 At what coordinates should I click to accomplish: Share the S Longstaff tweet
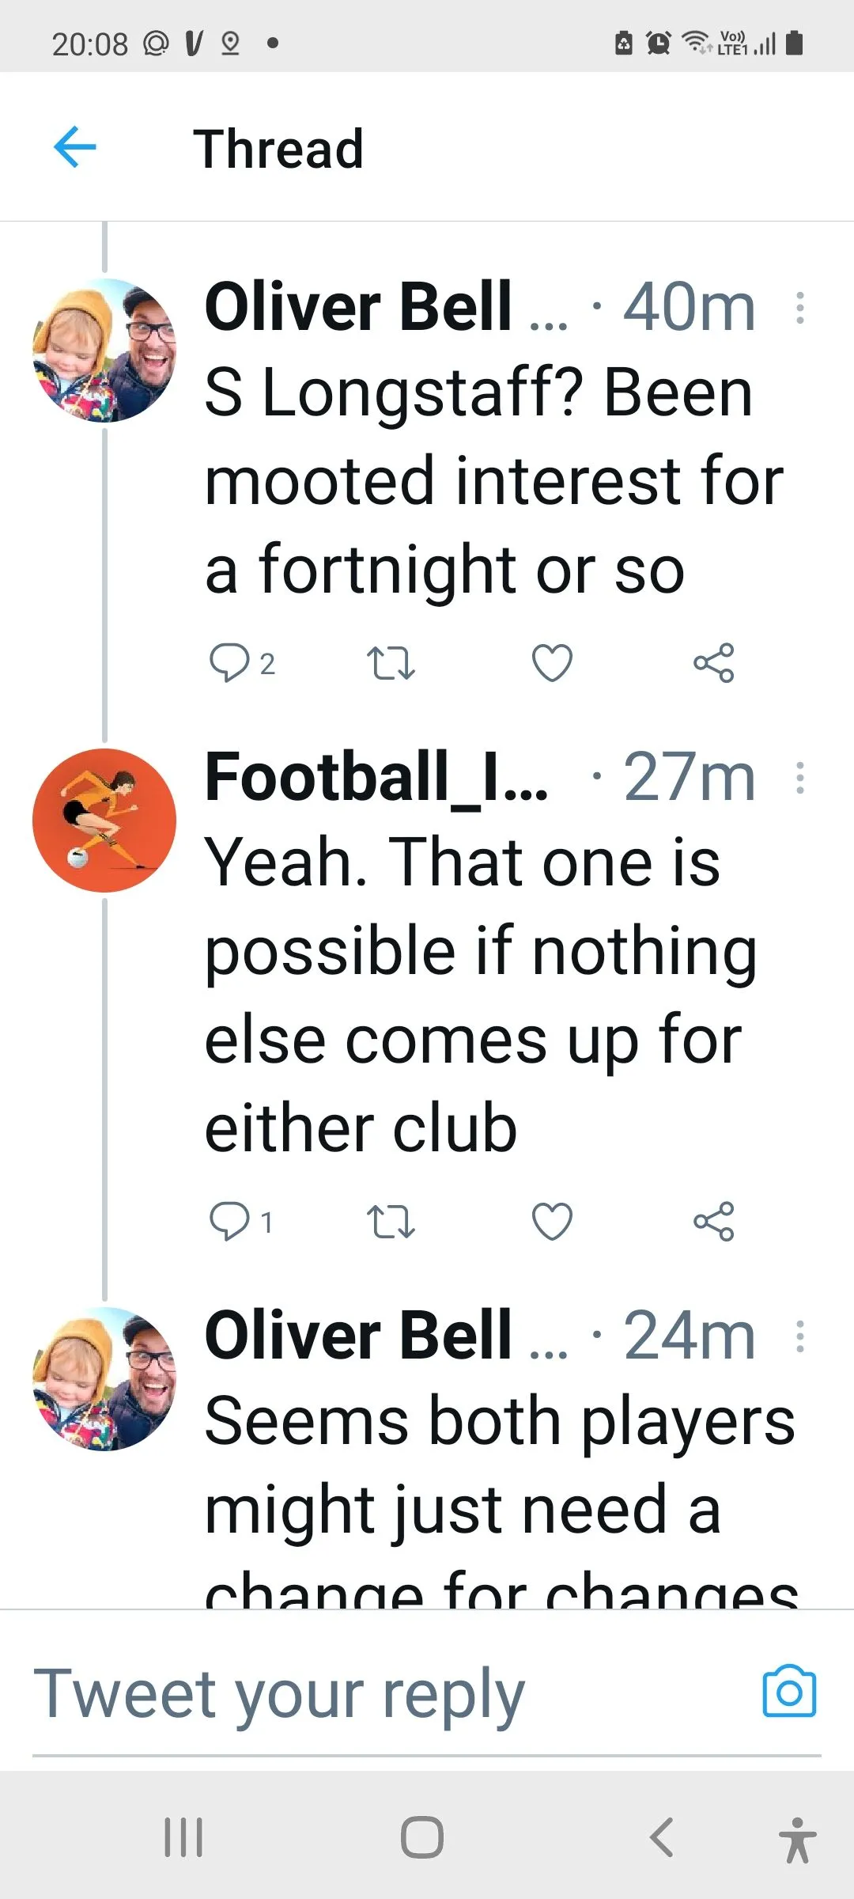coord(713,663)
